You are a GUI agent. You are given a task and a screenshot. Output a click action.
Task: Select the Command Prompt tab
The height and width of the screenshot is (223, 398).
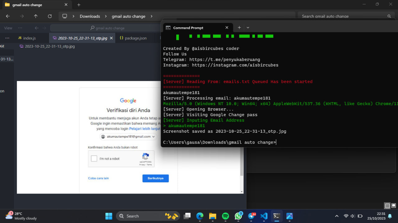point(197,28)
